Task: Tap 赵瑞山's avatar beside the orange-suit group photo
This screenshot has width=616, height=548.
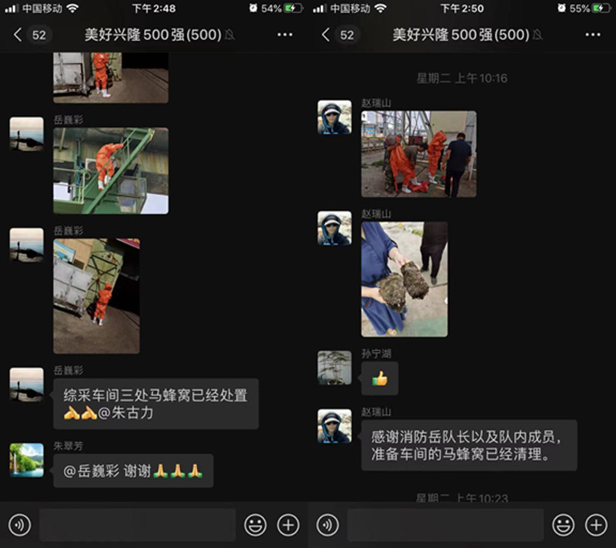Action: click(335, 117)
